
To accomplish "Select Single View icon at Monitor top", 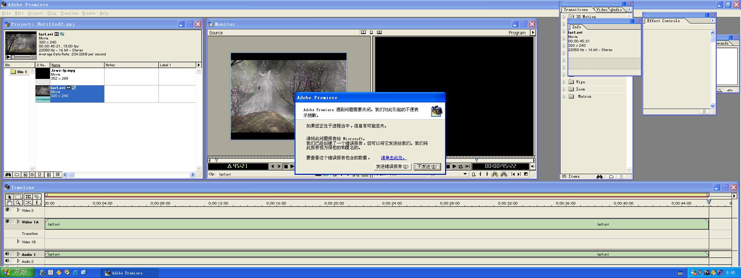I will coord(371,33).
